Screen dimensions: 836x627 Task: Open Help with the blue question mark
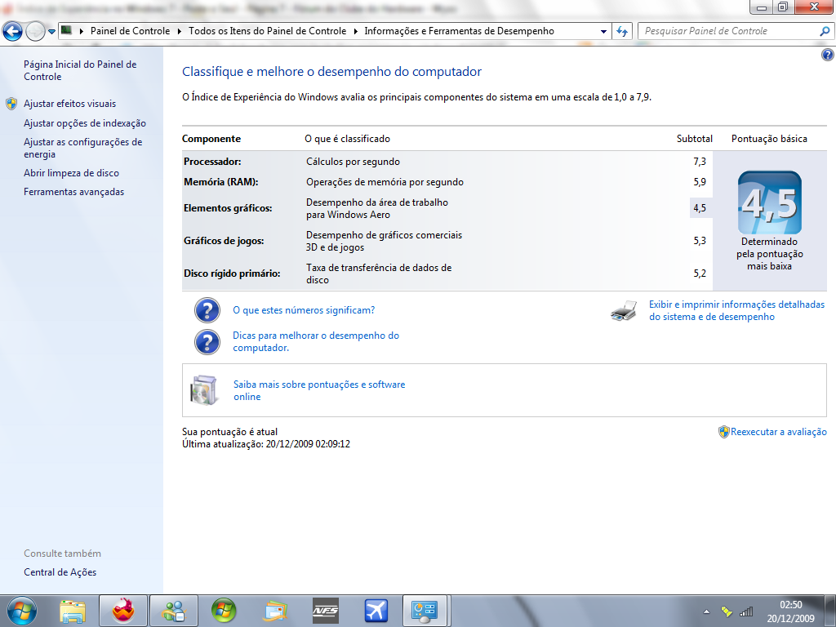[828, 55]
